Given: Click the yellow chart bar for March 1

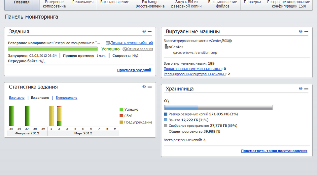Looking at the screenshot, I should (x=52, y=116).
